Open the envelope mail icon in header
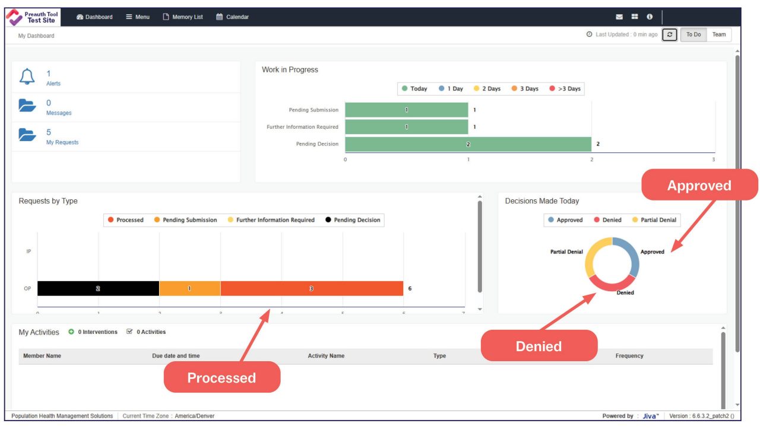This screenshot has width=760, height=430. (x=619, y=17)
